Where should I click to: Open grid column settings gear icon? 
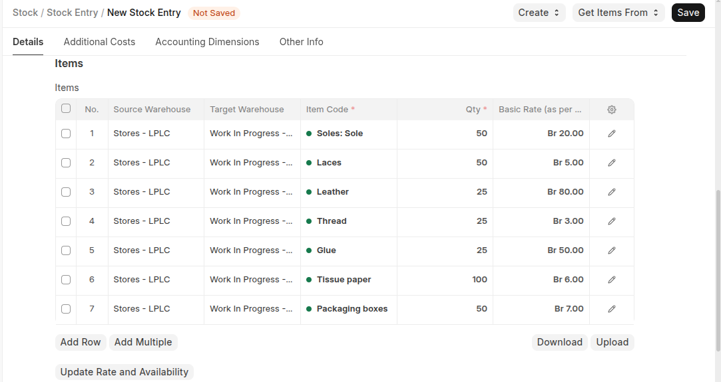(x=612, y=110)
